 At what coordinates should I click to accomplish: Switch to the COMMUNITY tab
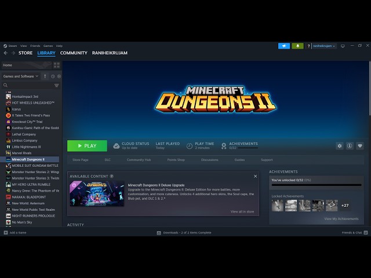(x=74, y=53)
